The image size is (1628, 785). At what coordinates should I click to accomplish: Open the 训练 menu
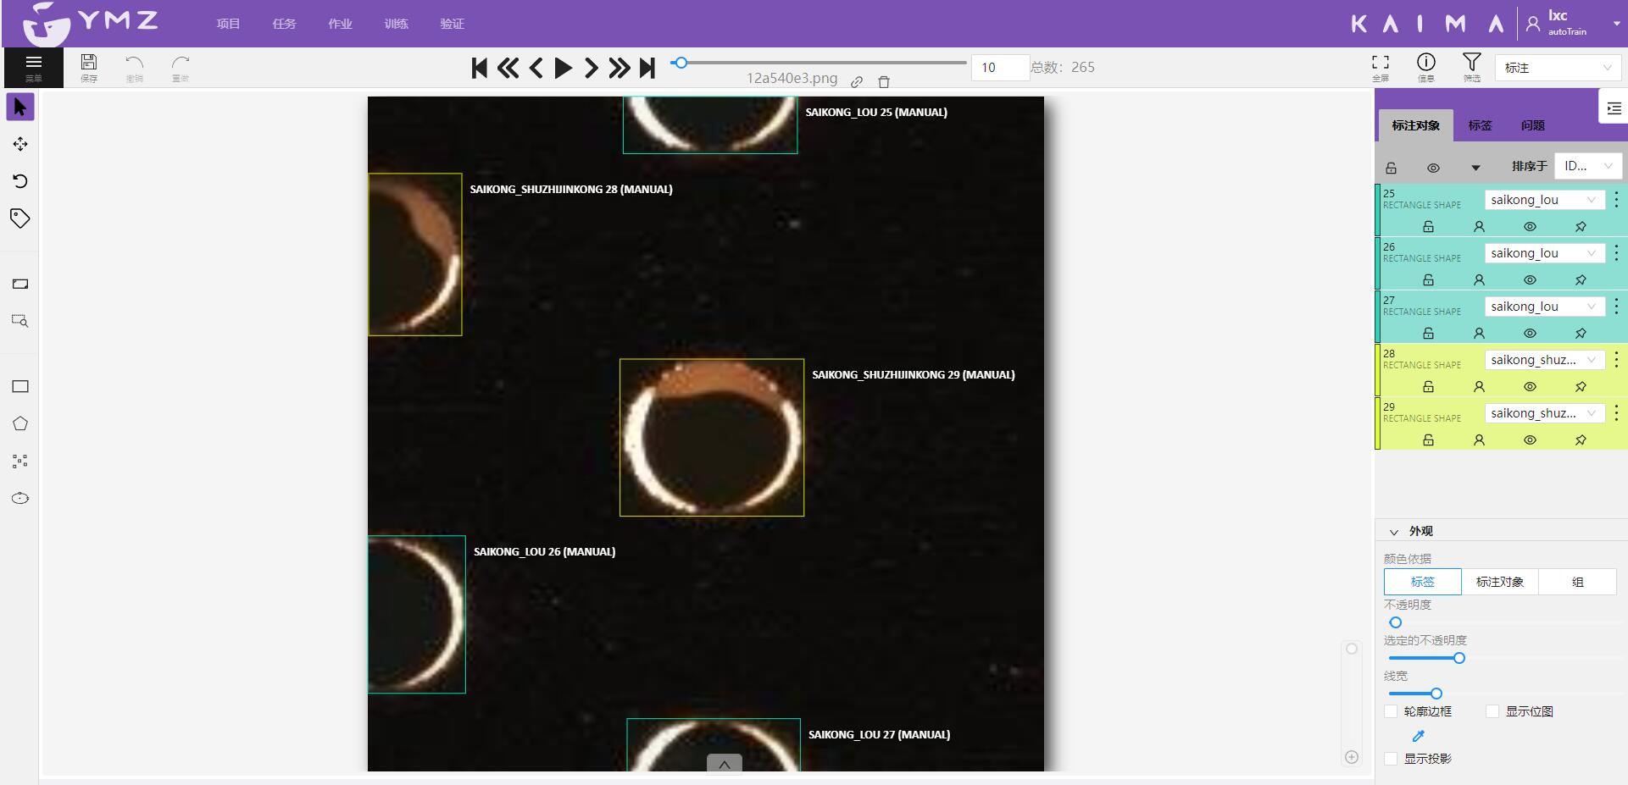pyautogui.click(x=396, y=24)
